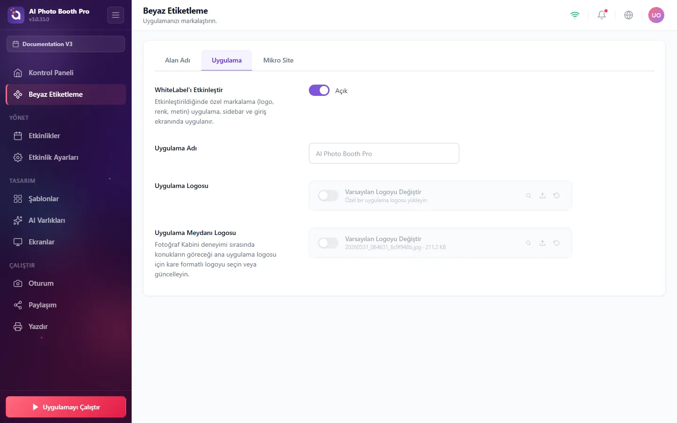The image size is (677, 423).
Task: Reset the Uygulama Meydanı Logosu to its default
Action: 557,243
